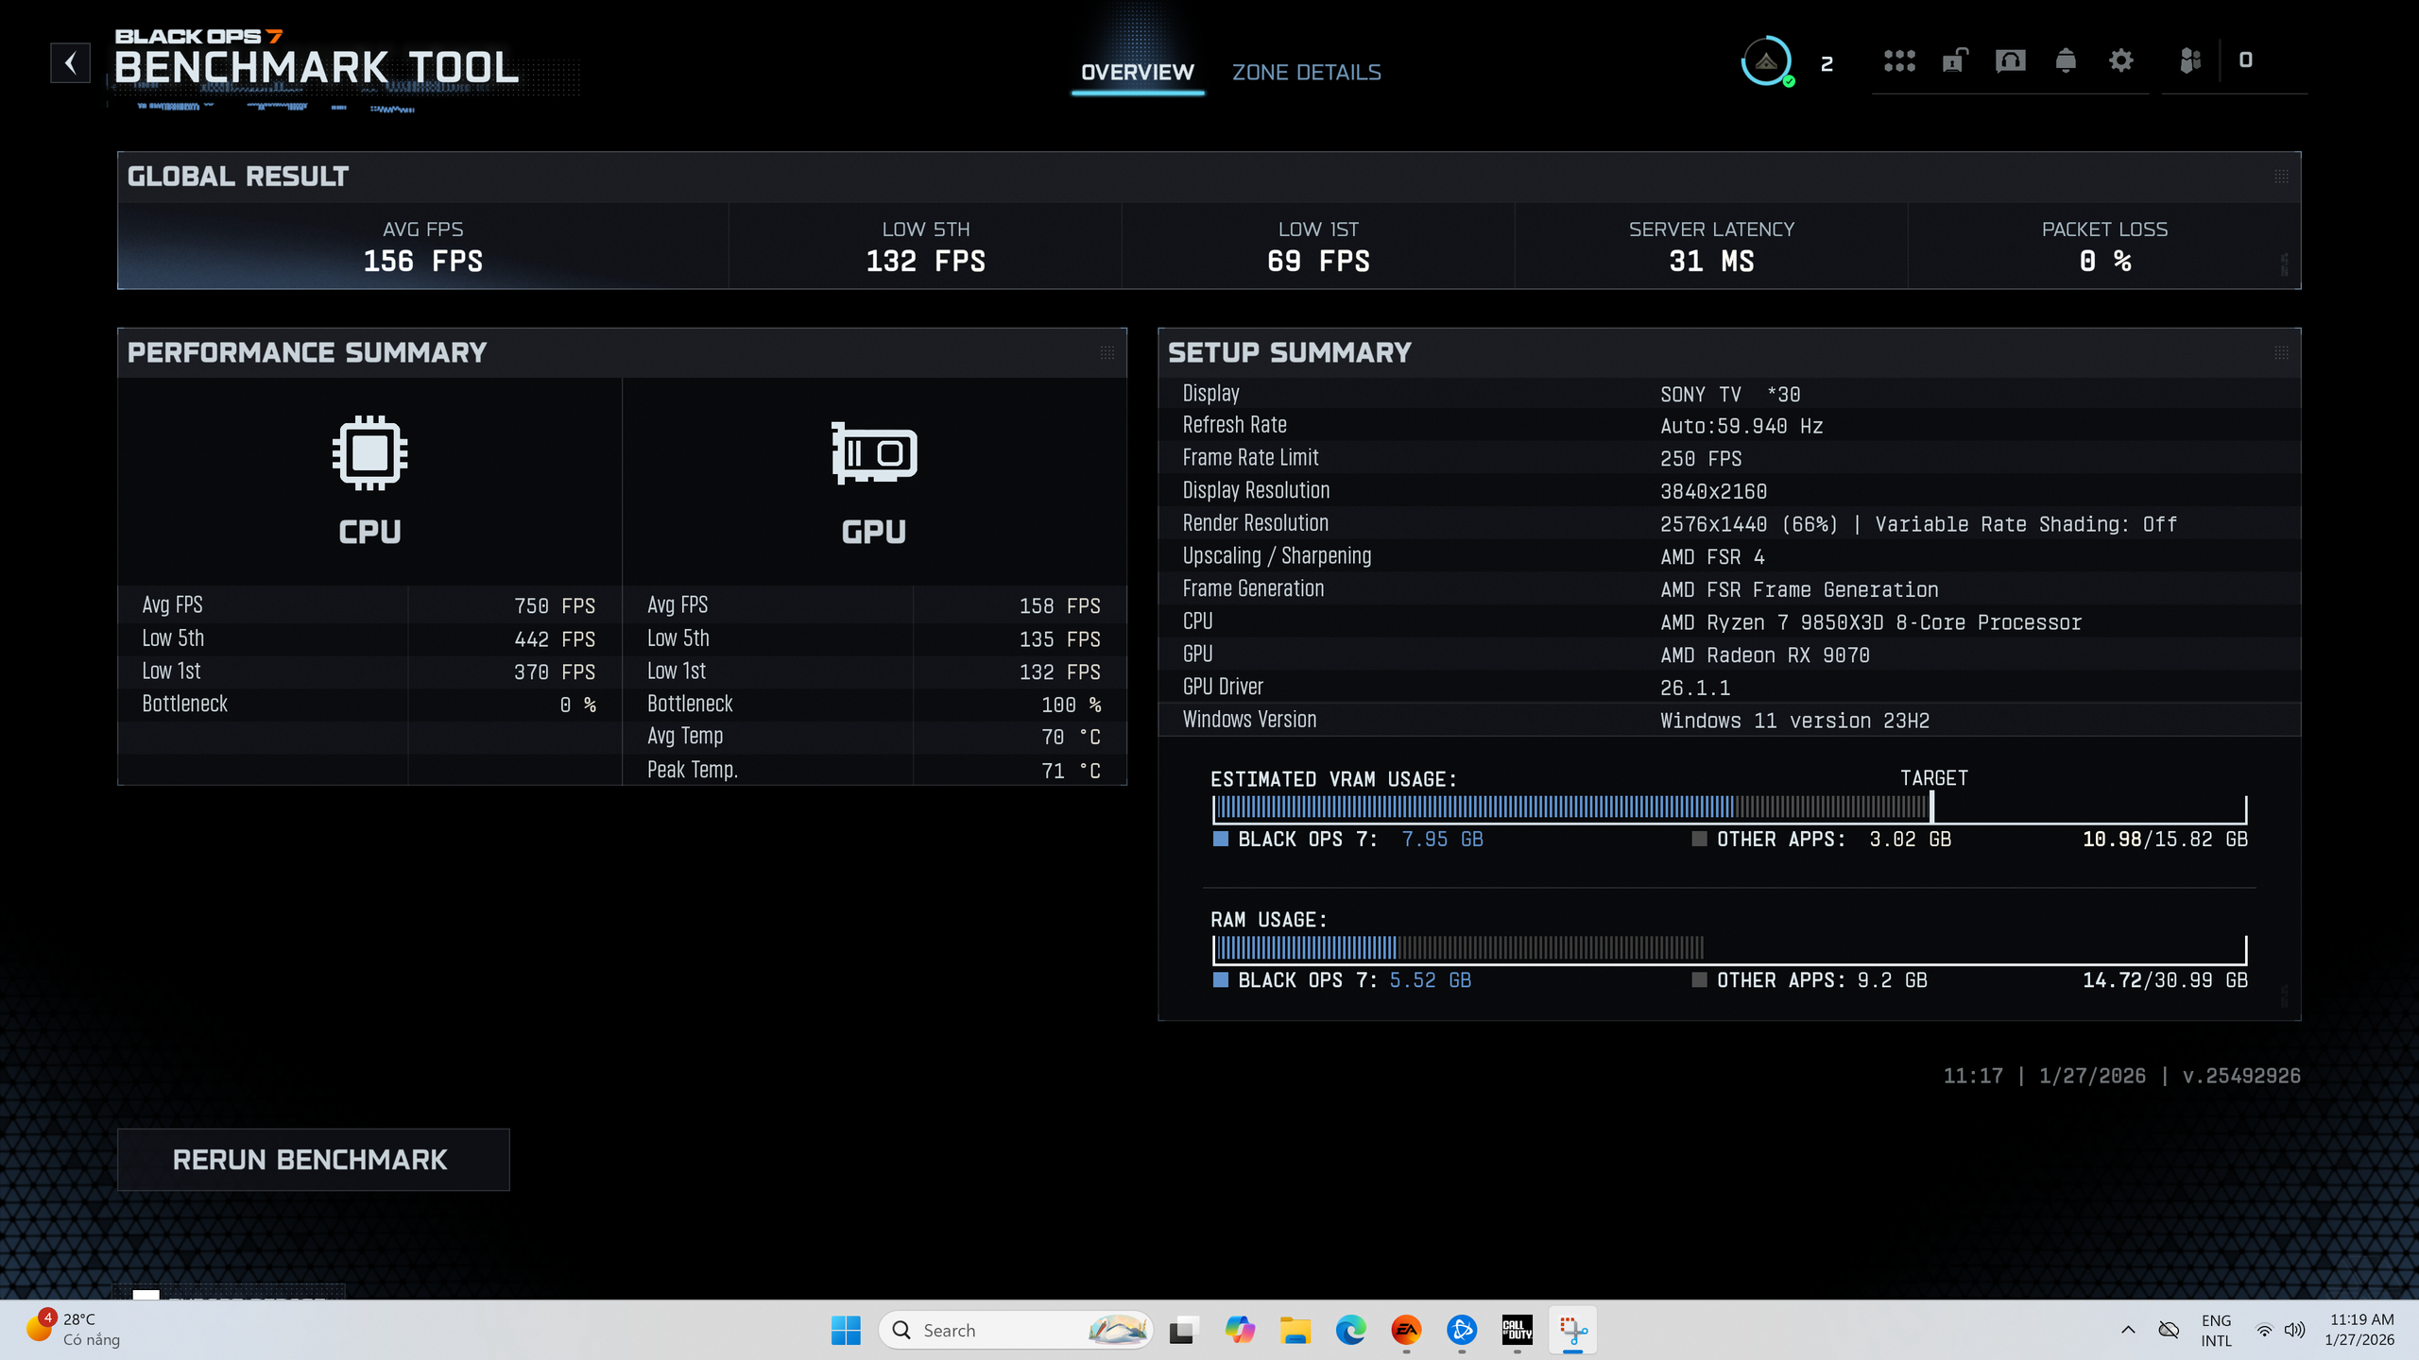
Task: Open Battle.net from the taskbar
Action: tap(1461, 1330)
